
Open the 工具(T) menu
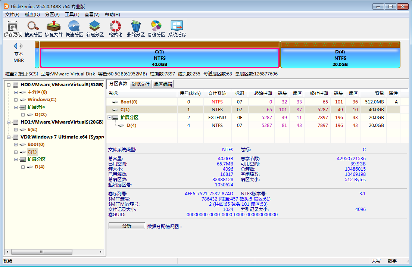[72, 15]
